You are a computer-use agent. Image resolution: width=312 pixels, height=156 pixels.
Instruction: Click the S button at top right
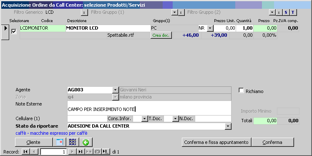(286, 13)
